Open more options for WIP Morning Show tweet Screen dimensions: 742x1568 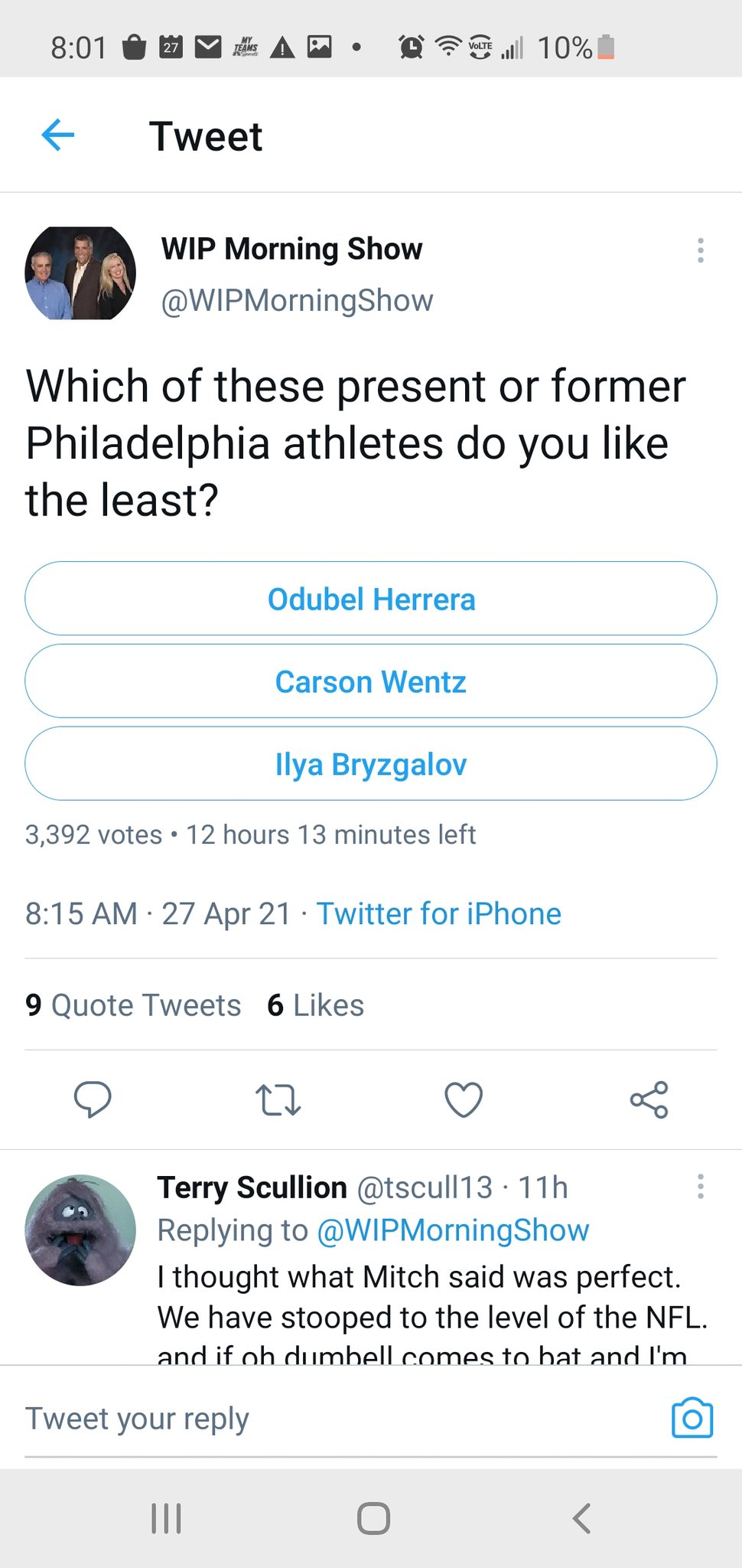coord(700,250)
